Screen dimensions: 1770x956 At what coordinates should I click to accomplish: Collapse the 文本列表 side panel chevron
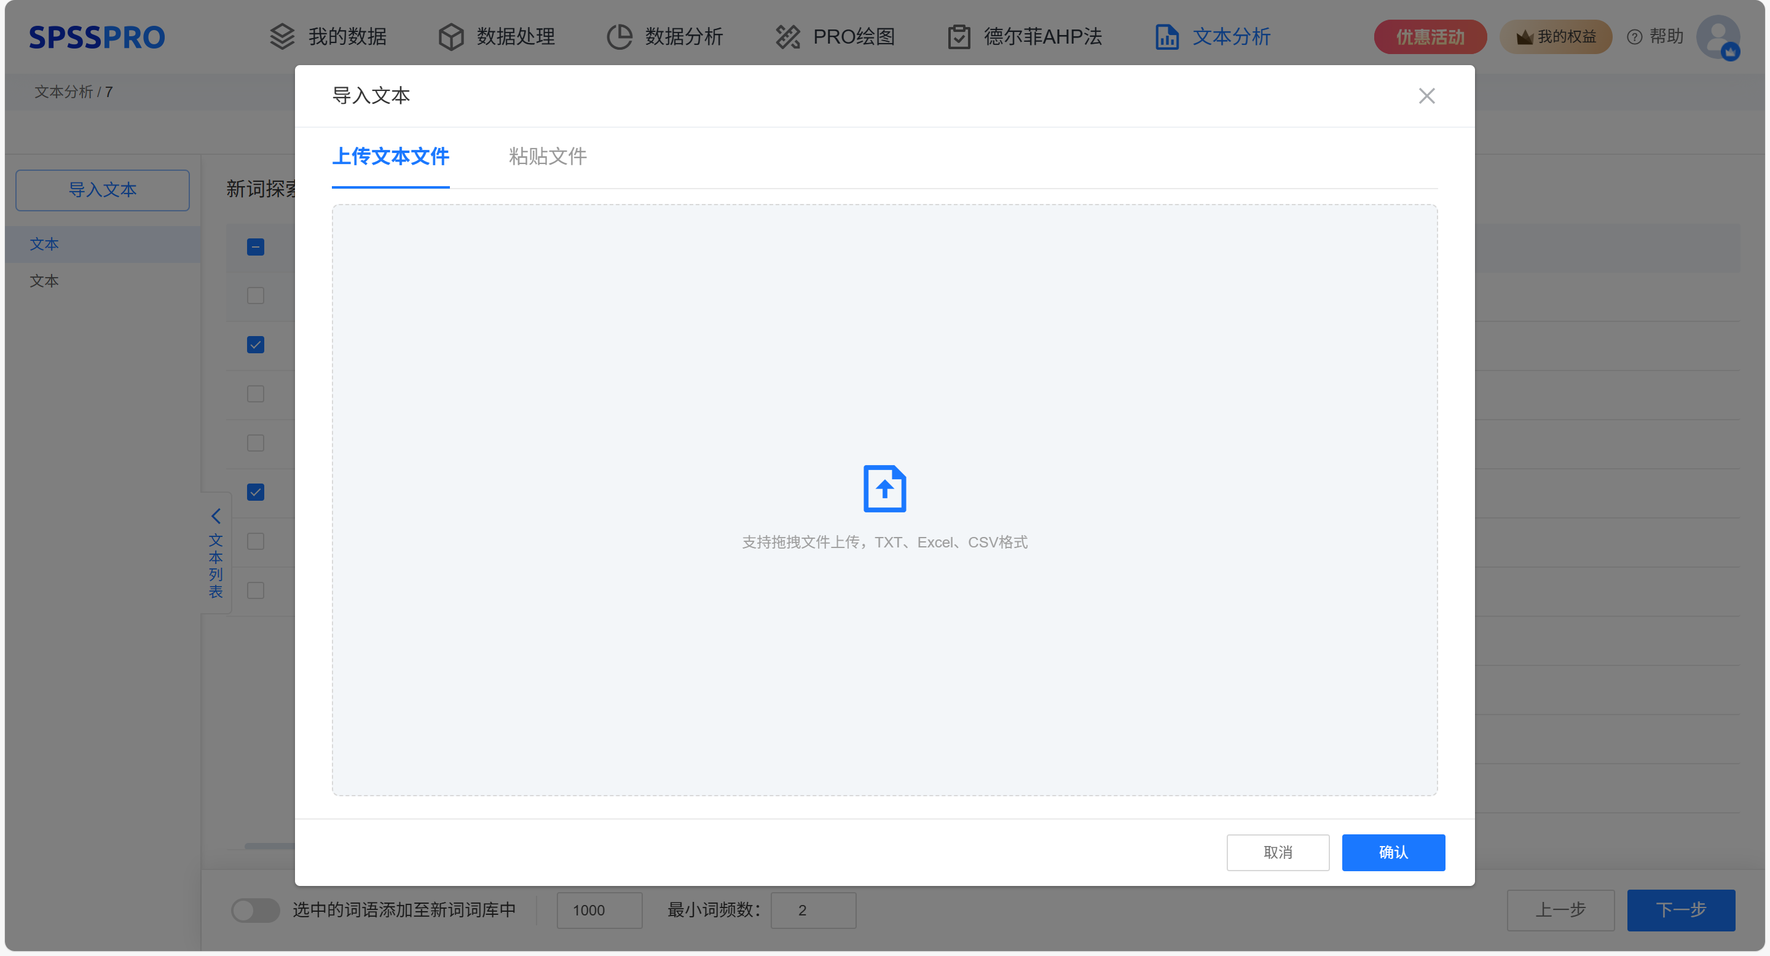coord(216,515)
